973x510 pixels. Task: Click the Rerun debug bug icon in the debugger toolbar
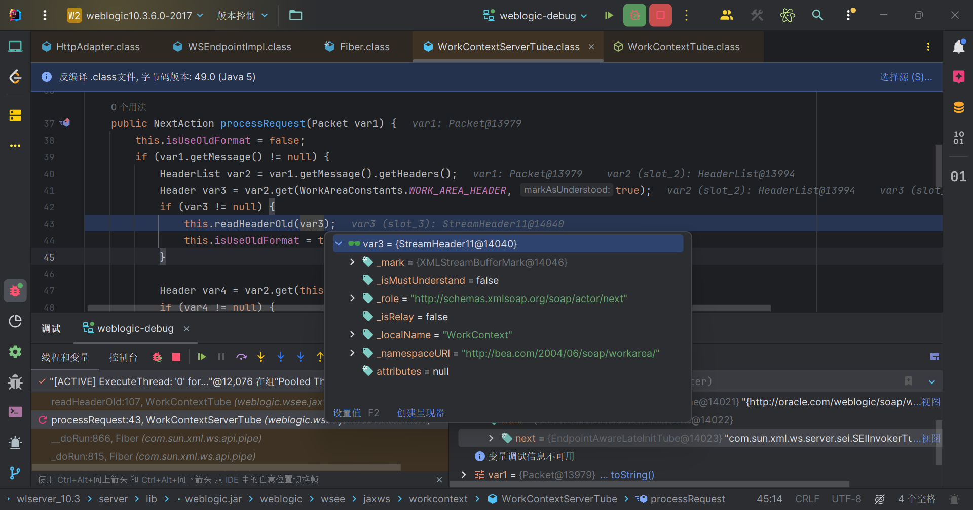tap(157, 357)
